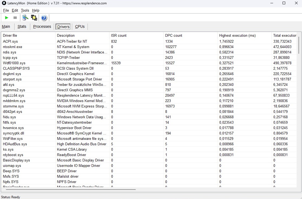The width and height of the screenshot is (302, 199).
Task: Sort by the Driver file column header
Action: click(x=28, y=35)
